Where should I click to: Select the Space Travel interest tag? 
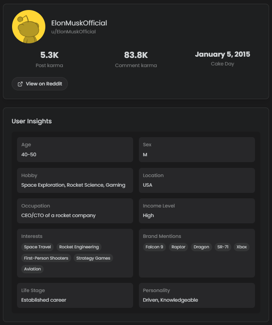[37, 247]
